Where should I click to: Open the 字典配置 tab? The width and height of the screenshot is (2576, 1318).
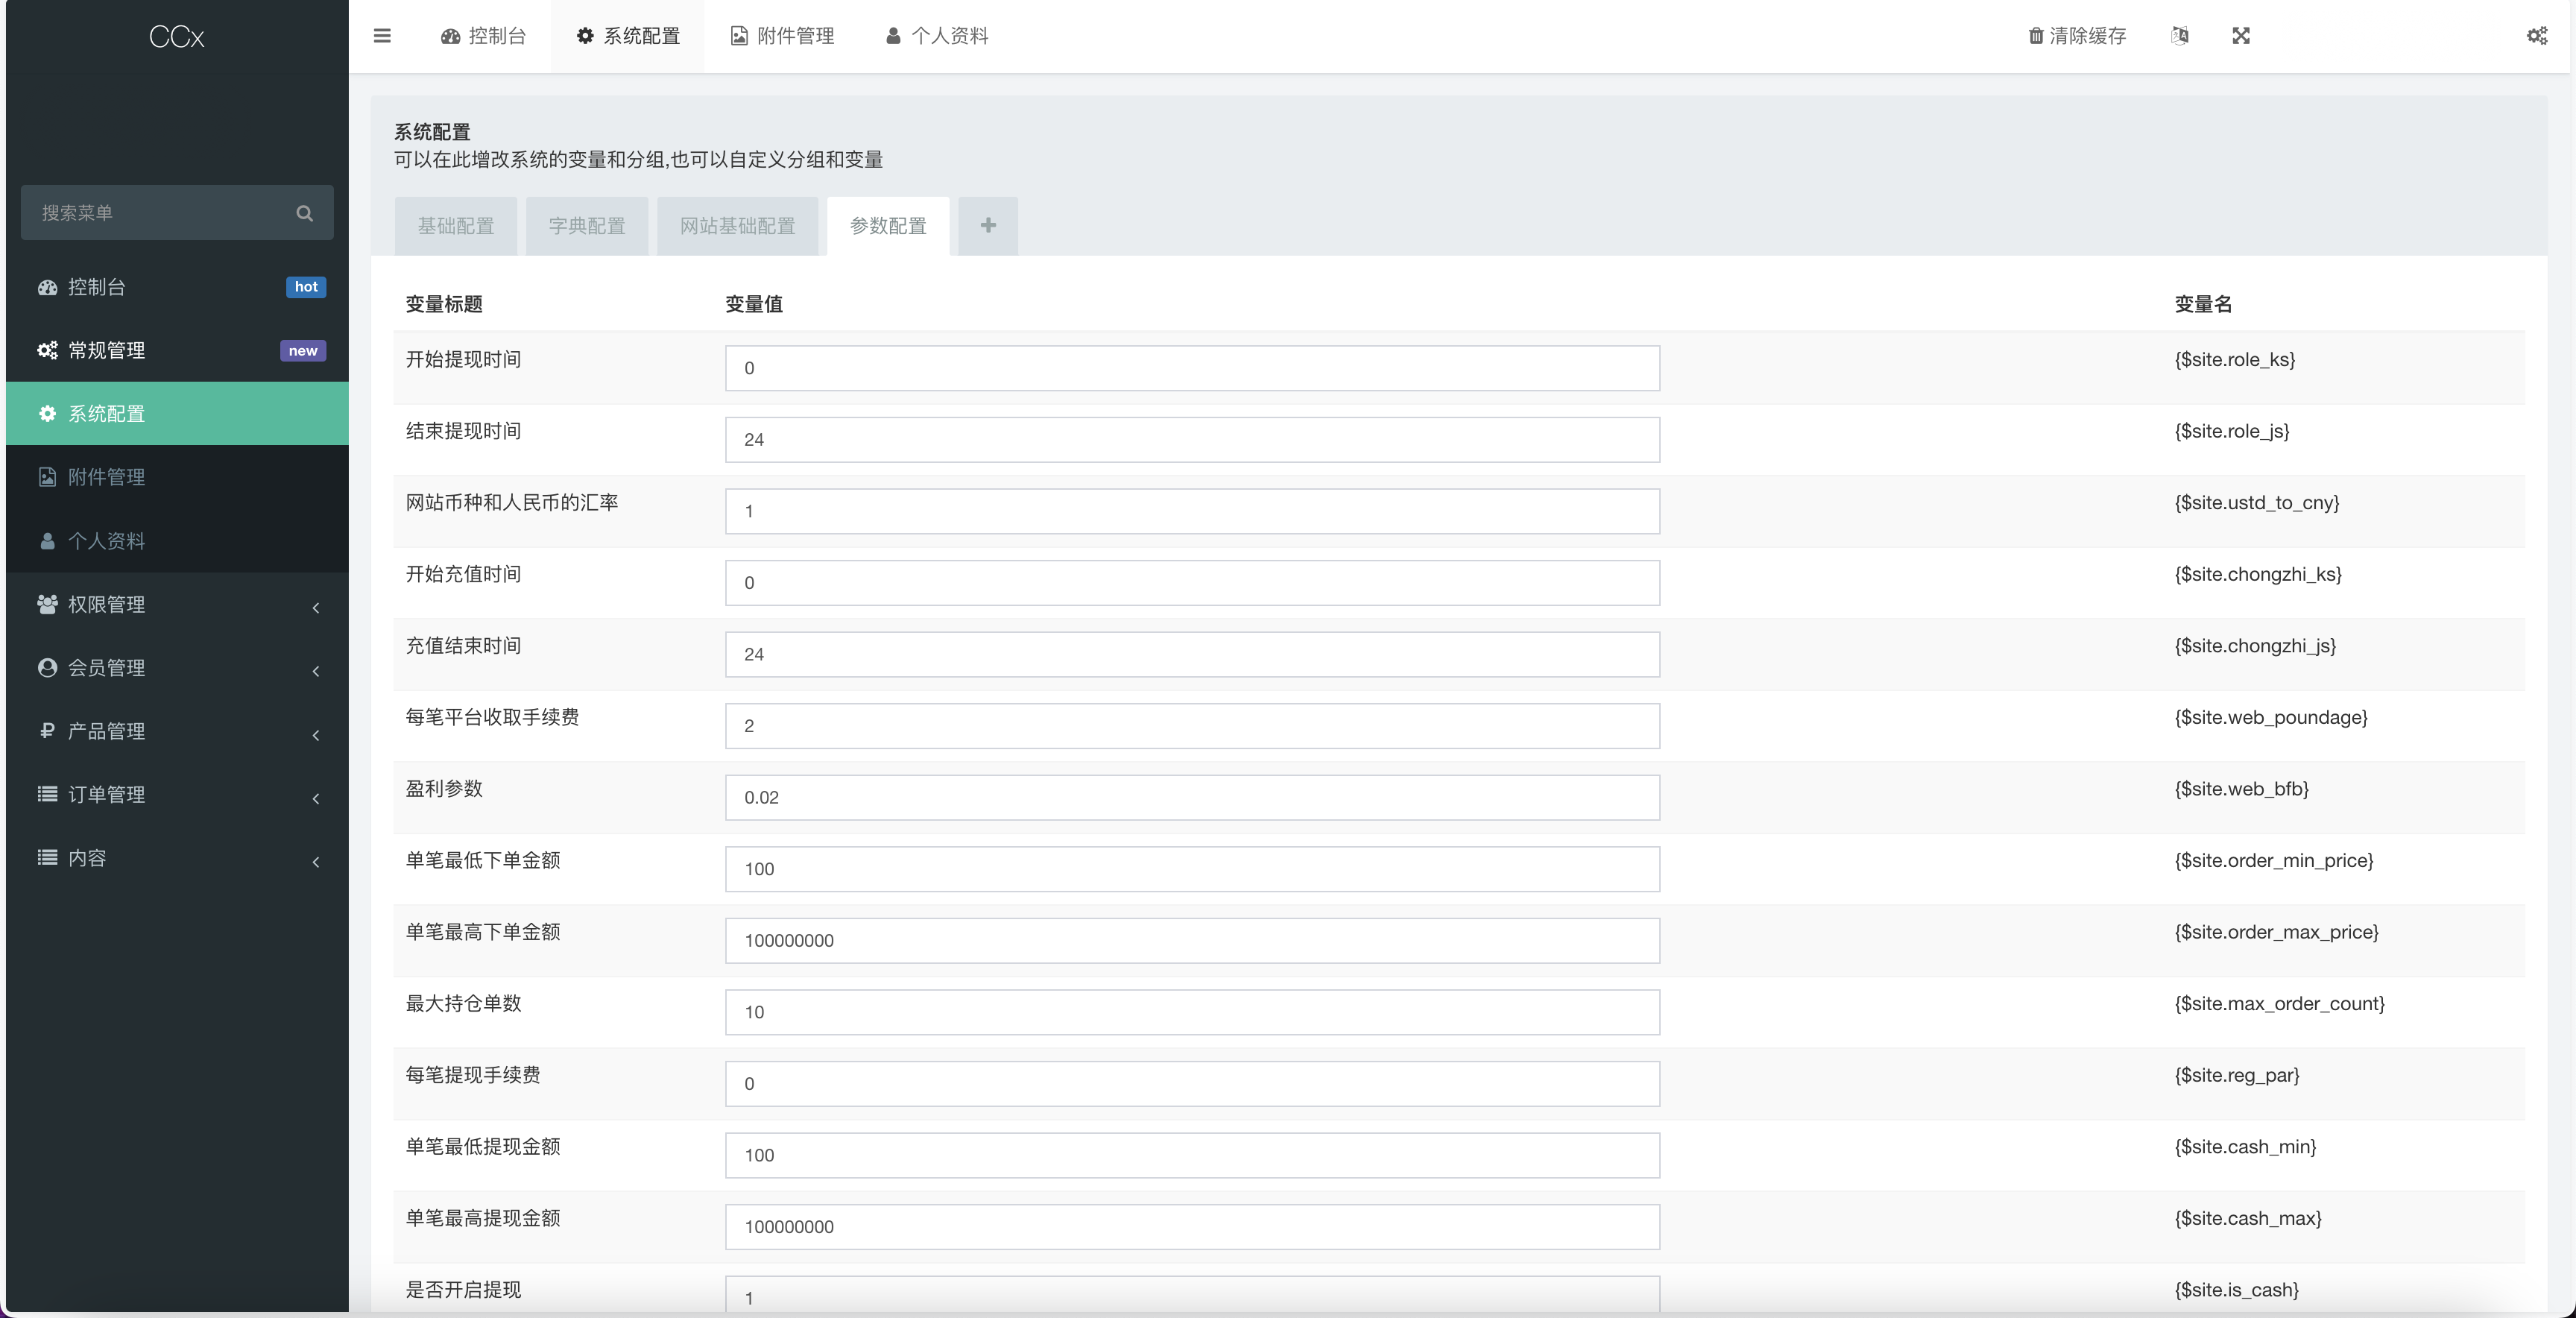point(586,225)
